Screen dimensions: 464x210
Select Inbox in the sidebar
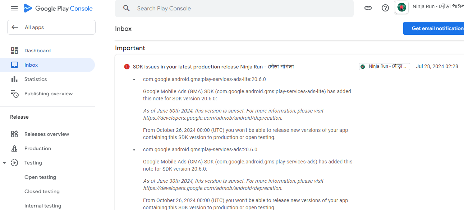point(47,65)
